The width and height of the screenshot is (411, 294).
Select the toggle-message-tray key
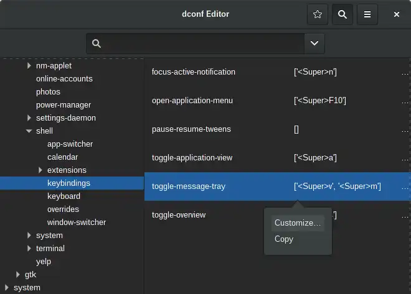click(x=189, y=186)
